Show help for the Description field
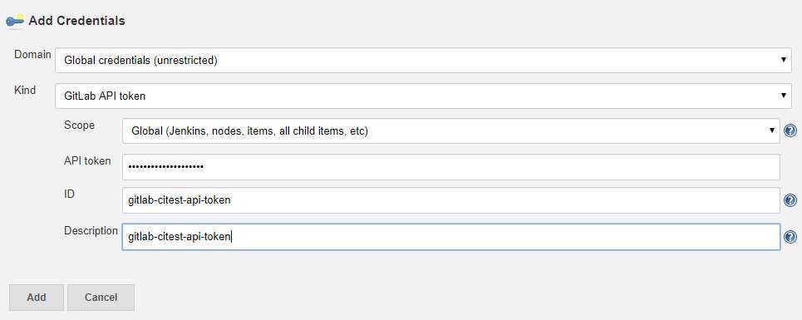The height and width of the screenshot is (320, 802). [x=790, y=237]
